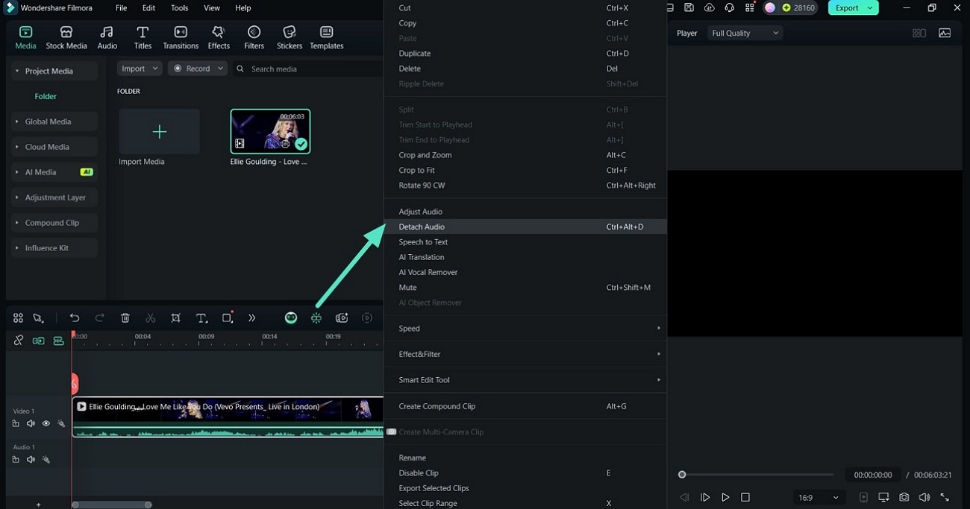Toggle the Video 1 track effects wand

61,423
